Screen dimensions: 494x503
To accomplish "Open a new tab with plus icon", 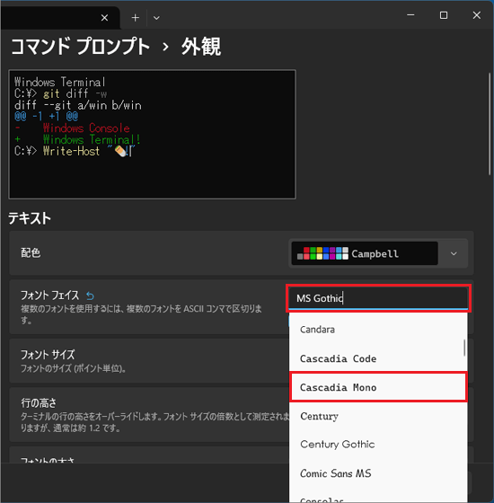I will tap(136, 18).
